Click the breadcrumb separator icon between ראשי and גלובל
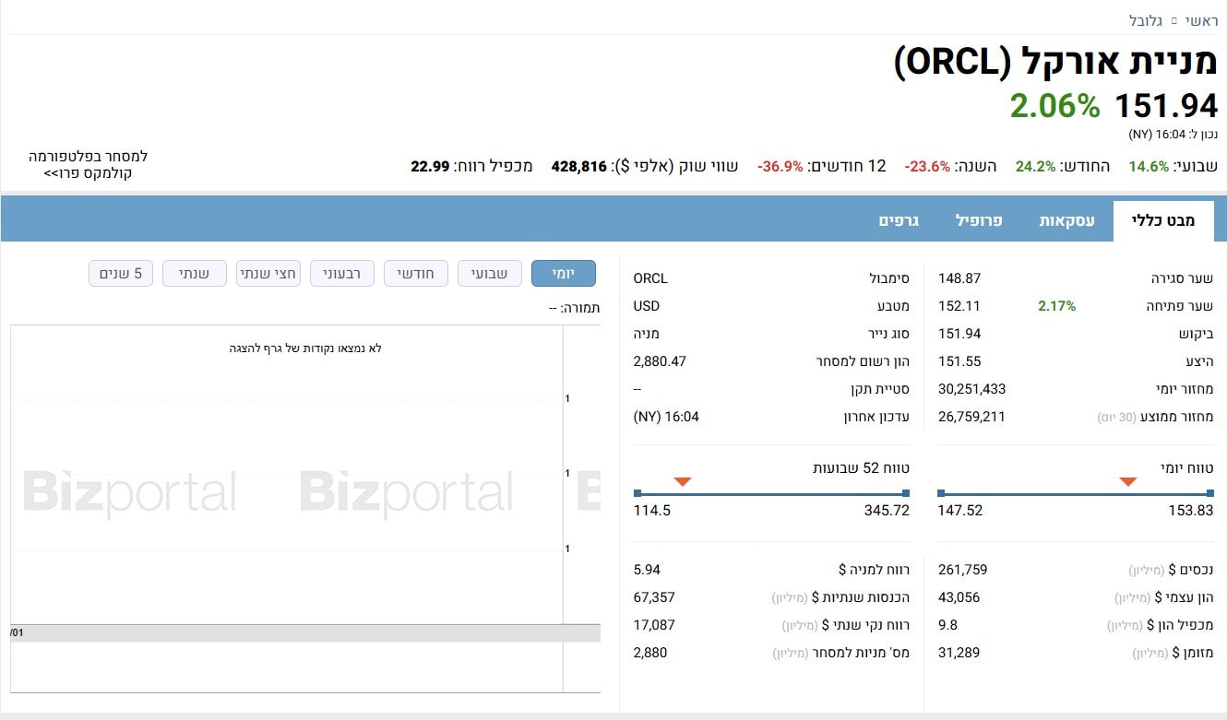 click(1174, 20)
